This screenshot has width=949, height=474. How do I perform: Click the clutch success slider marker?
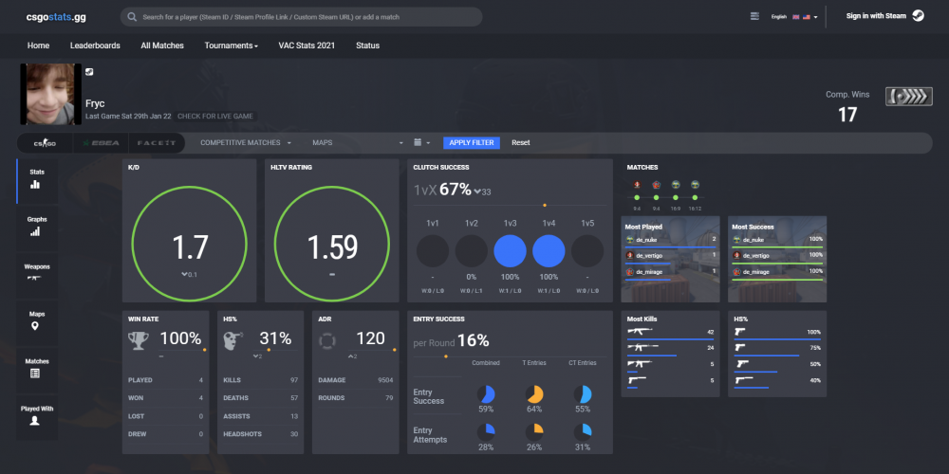point(545,206)
